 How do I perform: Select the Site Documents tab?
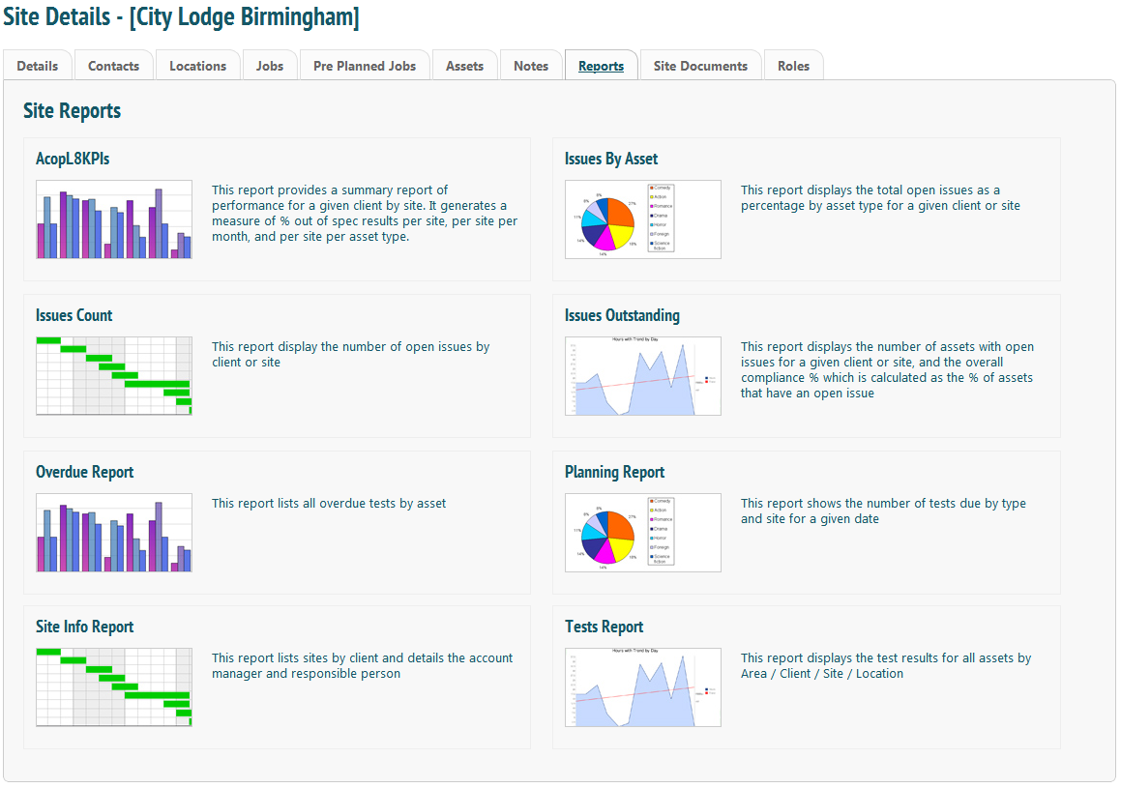[x=700, y=66]
